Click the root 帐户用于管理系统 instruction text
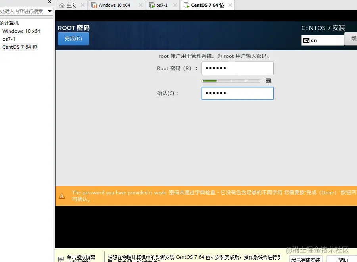The width and height of the screenshot is (357, 262). 214,56
